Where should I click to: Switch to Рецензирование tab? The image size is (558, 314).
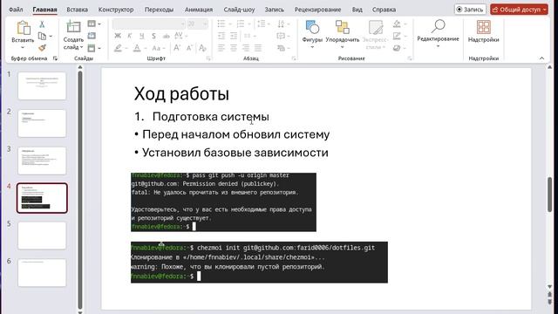317,10
